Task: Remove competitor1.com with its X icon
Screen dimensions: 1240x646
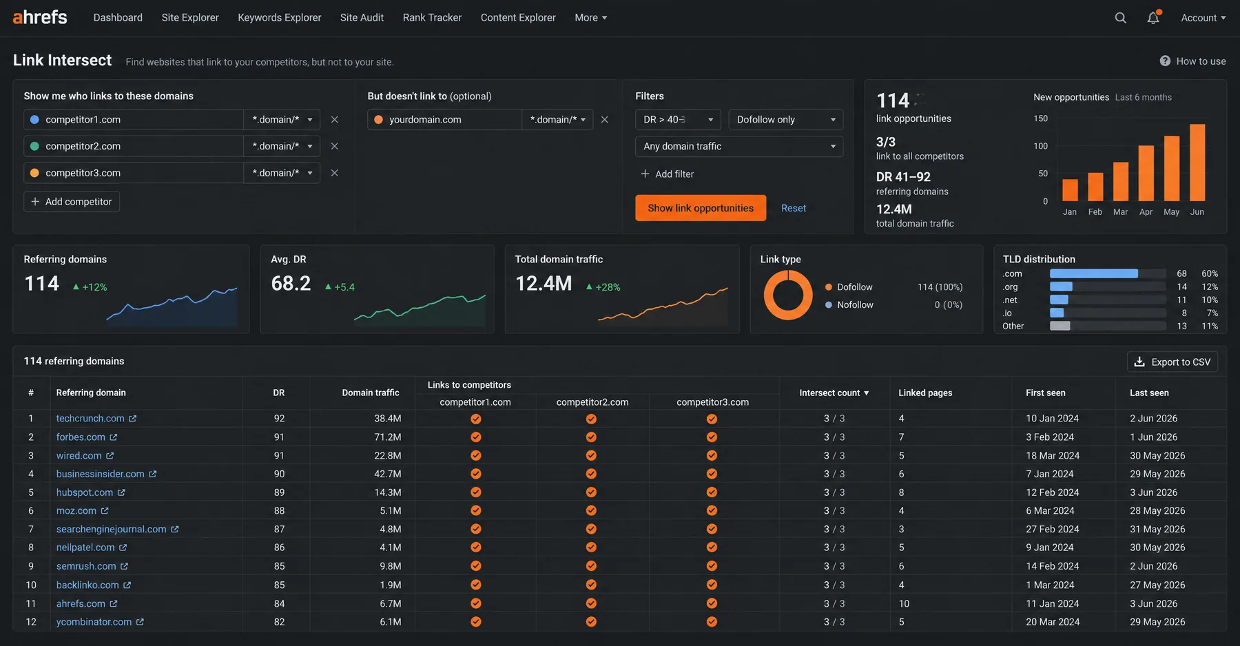Action: 335,120
